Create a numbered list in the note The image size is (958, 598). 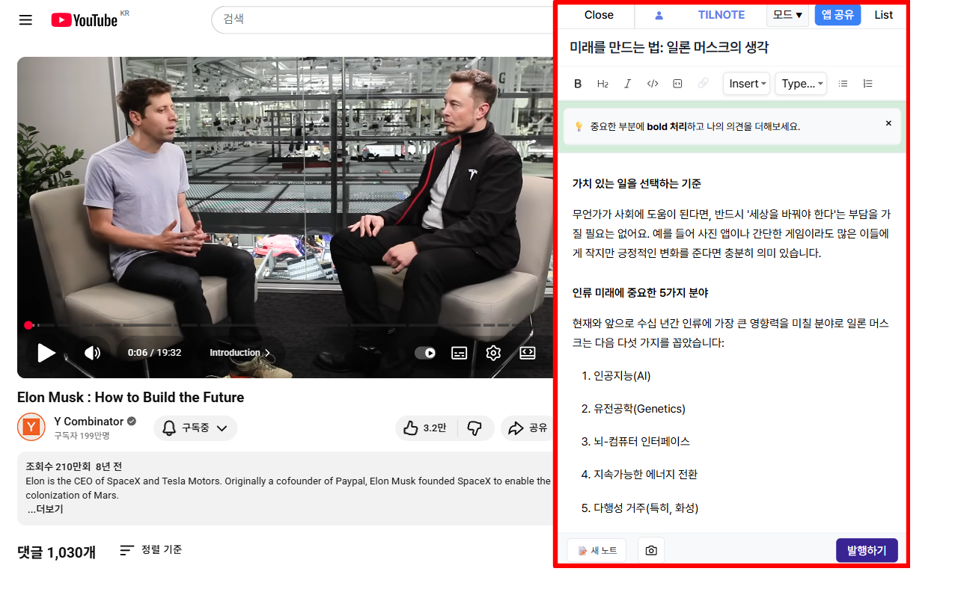867,84
